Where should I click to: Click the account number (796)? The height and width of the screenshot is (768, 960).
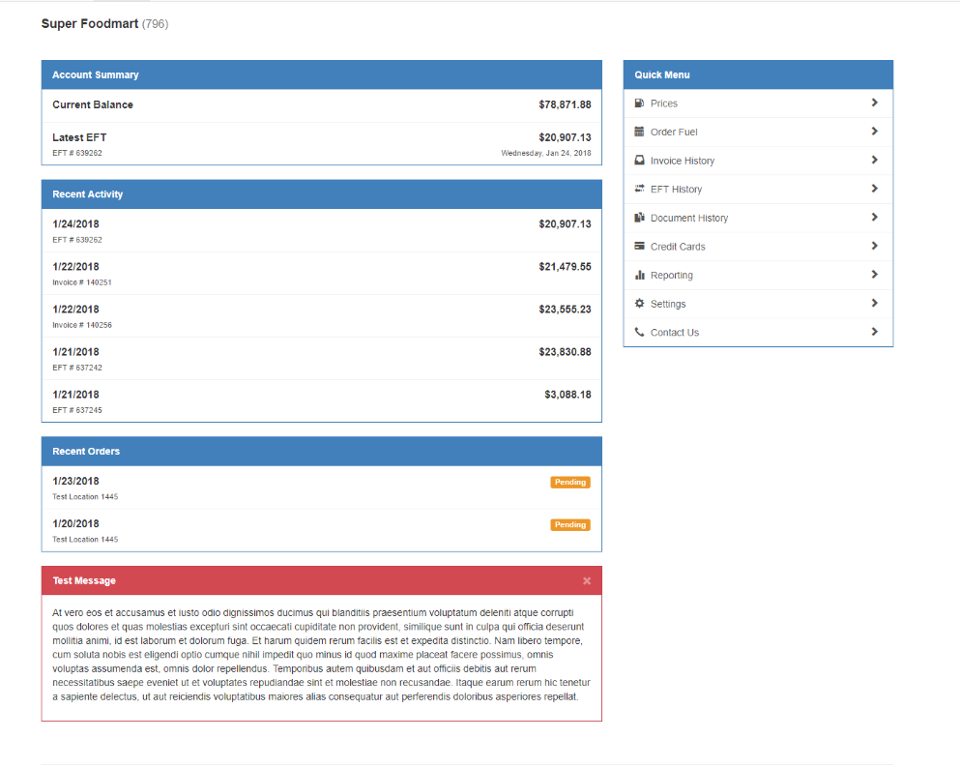pos(155,24)
